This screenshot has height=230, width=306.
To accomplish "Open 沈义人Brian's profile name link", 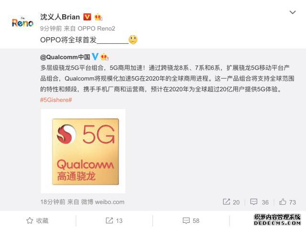I will [60, 17].
